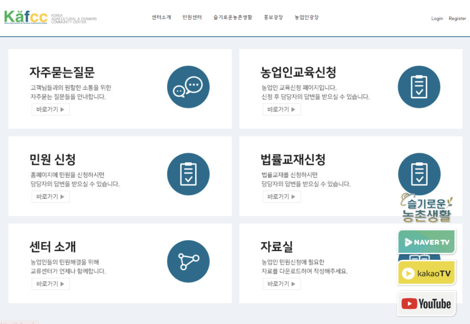This screenshot has width=470, height=324.
Task: Click the 자주묻는질문 heading
Action: point(62,72)
